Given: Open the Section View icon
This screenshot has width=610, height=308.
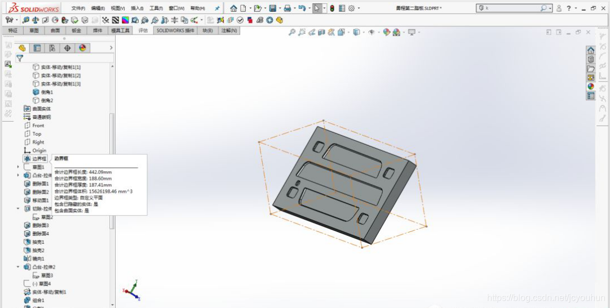Looking at the screenshot, I should pos(321,32).
